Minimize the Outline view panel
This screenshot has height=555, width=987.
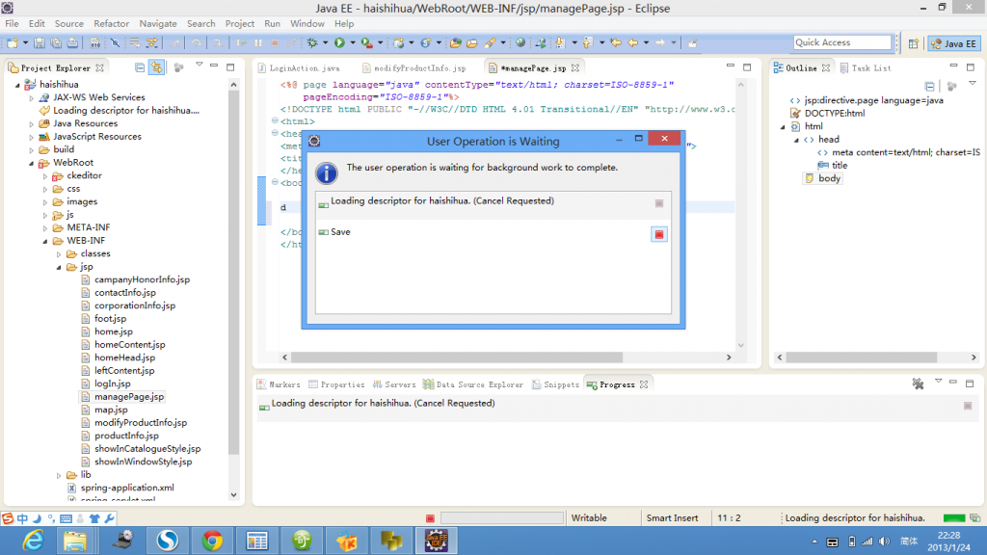pyautogui.click(x=954, y=66)
